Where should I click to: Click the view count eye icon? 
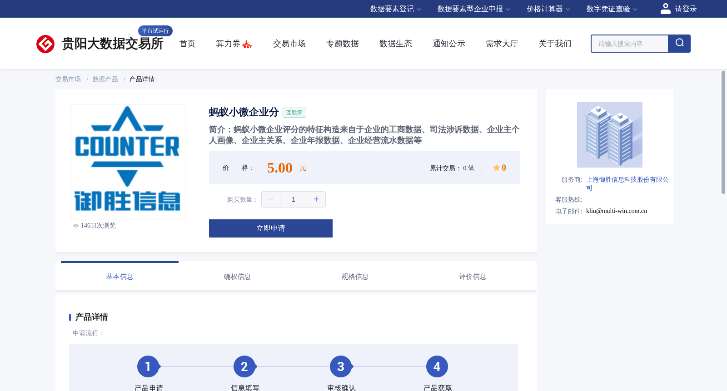(76, 226)
